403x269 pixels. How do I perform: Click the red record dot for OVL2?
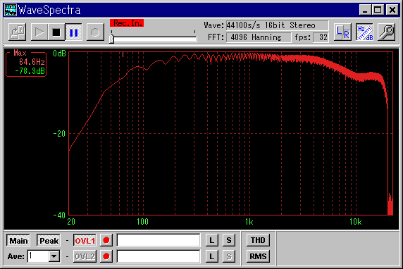(106, 256)
